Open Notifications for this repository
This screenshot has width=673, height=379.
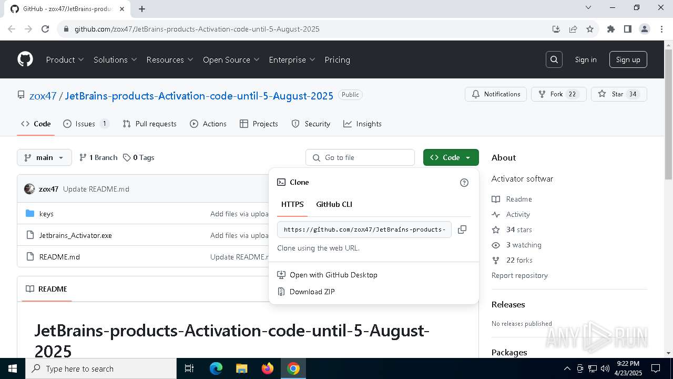pos(496,94)
